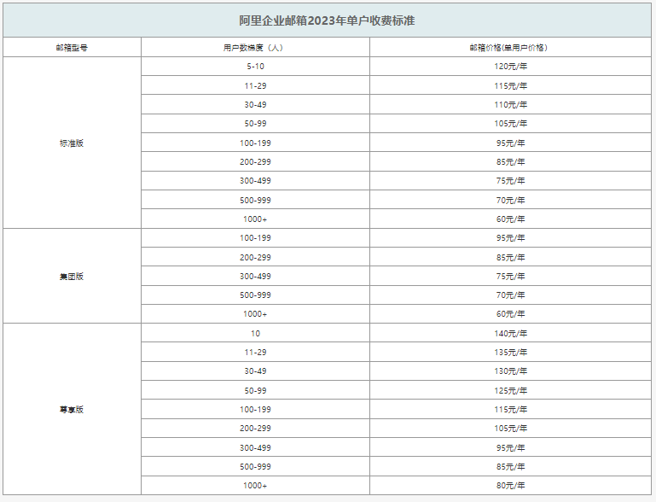Select the 125元/年 price cell
The height and width of the screenshot is (502, 656).
tap(510, 391)
